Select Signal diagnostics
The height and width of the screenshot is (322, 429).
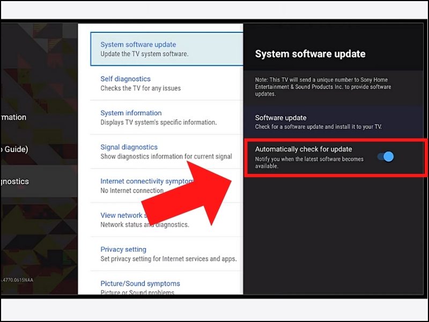pos(128,147)
